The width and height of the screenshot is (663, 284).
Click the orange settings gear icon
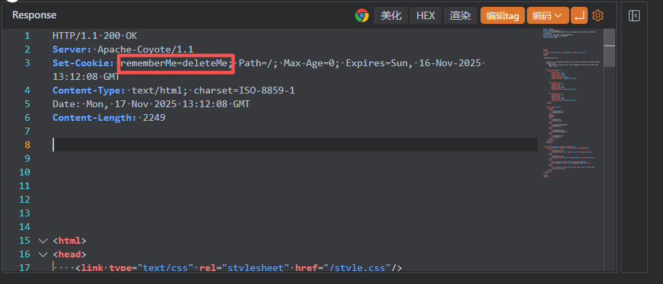598,15
